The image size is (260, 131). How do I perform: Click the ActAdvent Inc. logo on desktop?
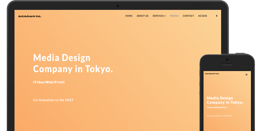30,16
